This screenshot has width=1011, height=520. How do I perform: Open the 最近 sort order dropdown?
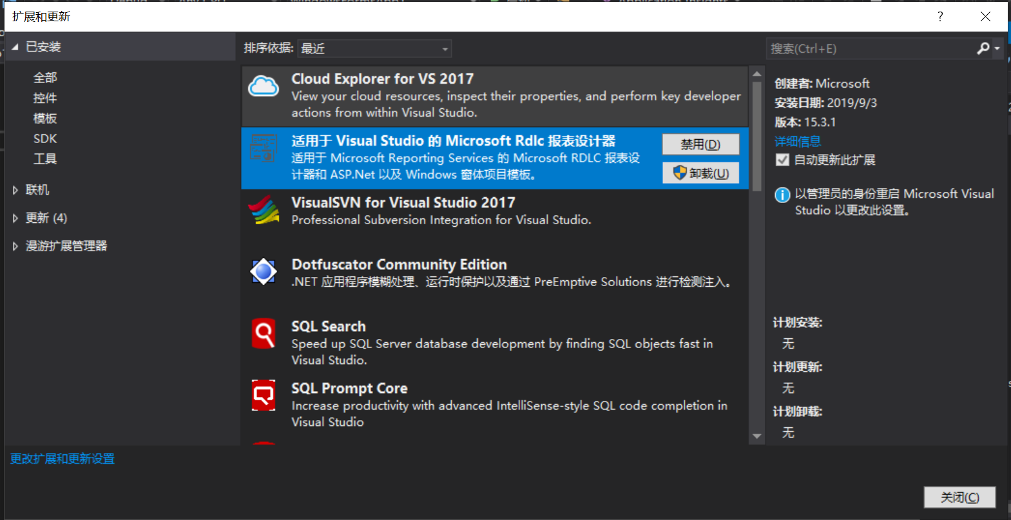click(374, 48)
